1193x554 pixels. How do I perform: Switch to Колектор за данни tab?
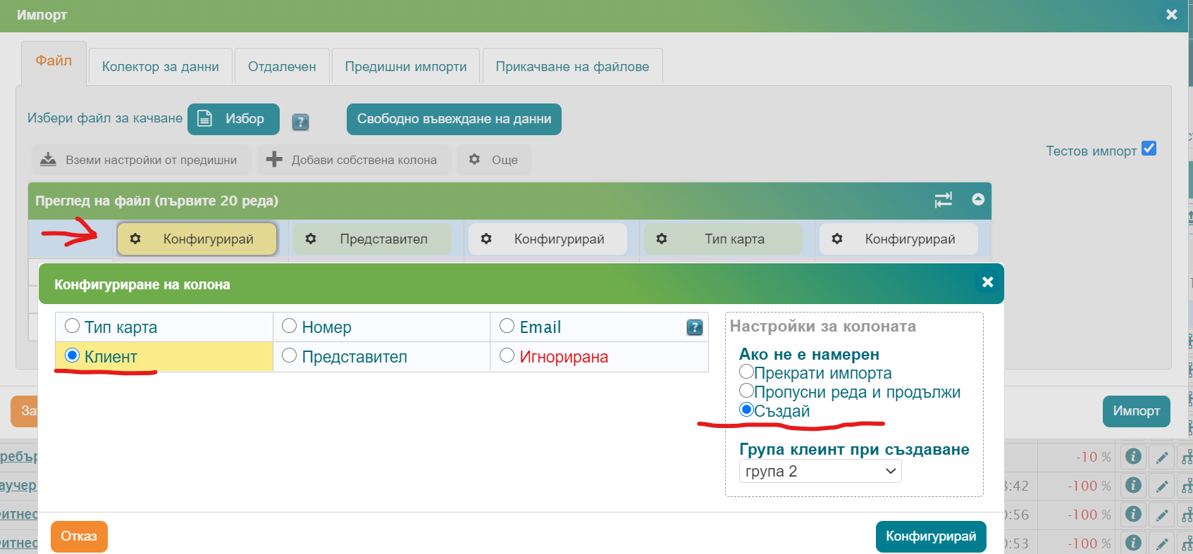pyautogui.click(x=161, y=66)
